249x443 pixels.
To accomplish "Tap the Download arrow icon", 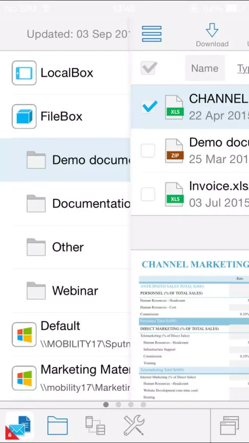I will point(212,30).
